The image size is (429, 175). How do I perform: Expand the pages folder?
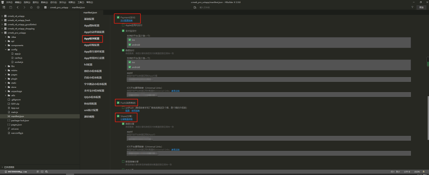point(6,74)
